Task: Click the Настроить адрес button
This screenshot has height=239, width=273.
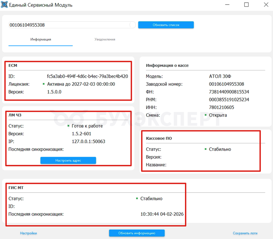Action: tap(68, 160)
